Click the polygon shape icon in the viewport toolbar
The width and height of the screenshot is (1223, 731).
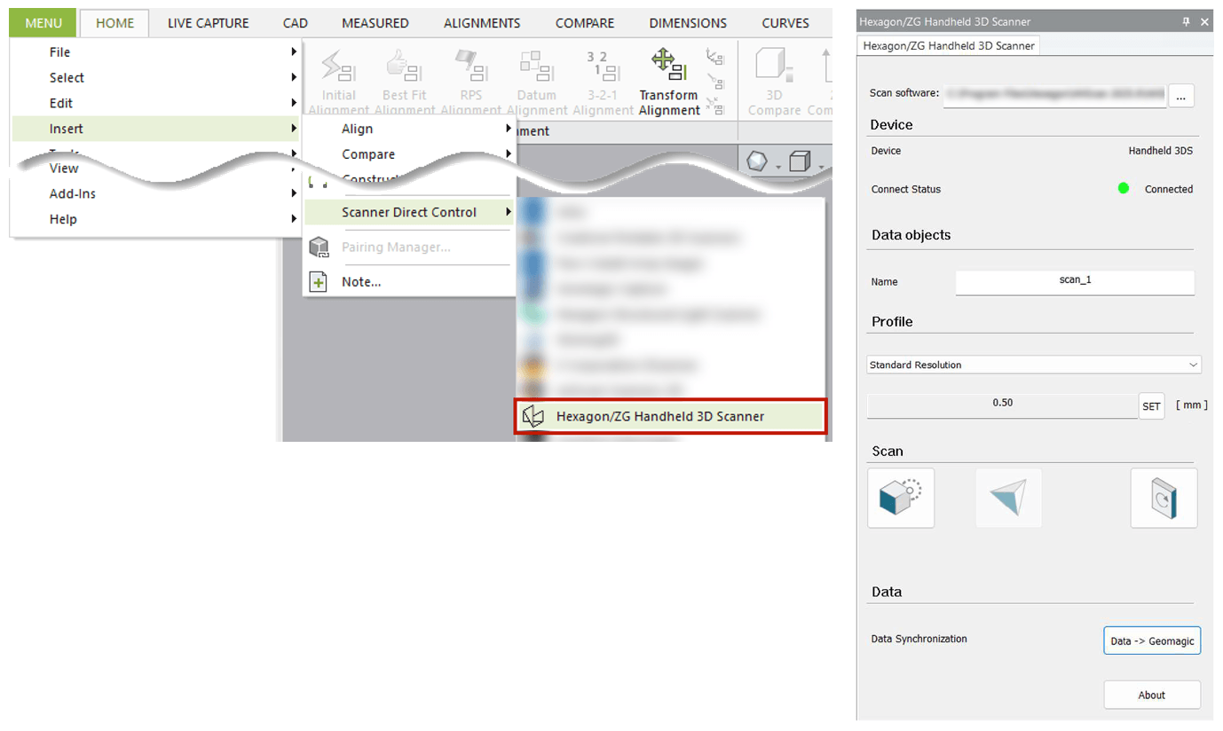[756, 162]
